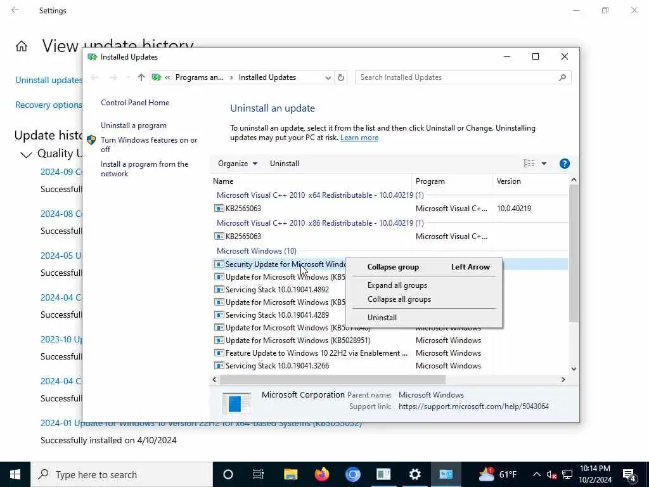Click the horizontal scrollbar right arrow
649x487 pixels.
pos(563,379)
